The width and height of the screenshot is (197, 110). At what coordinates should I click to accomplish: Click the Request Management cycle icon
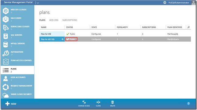click(6, 87)
